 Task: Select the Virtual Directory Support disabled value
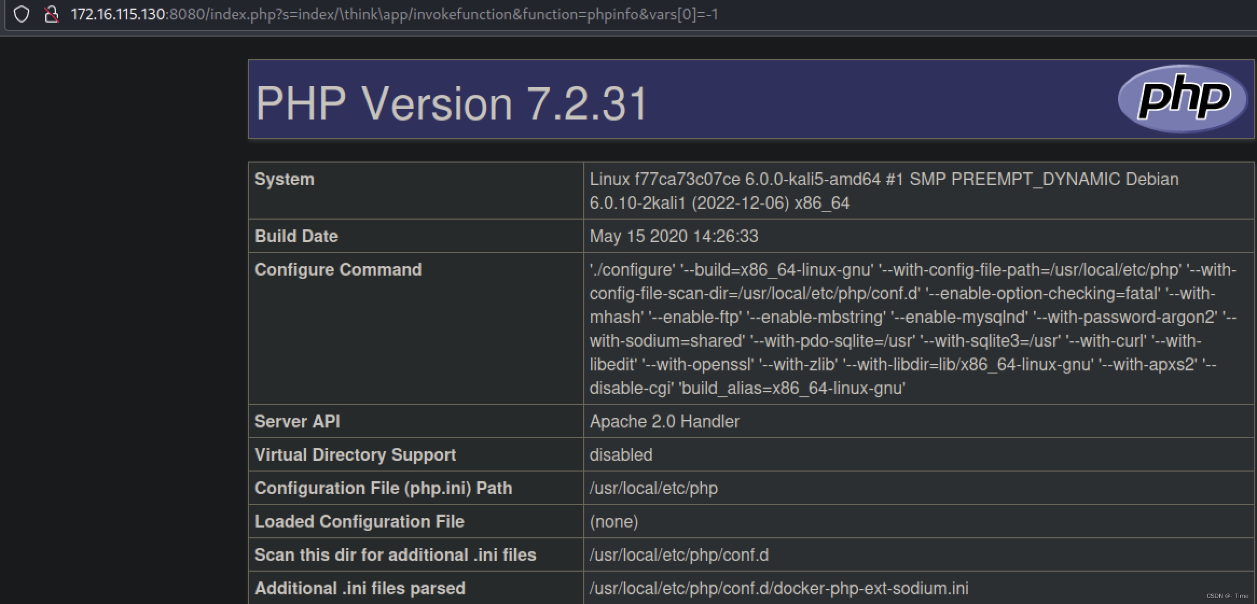620,455
